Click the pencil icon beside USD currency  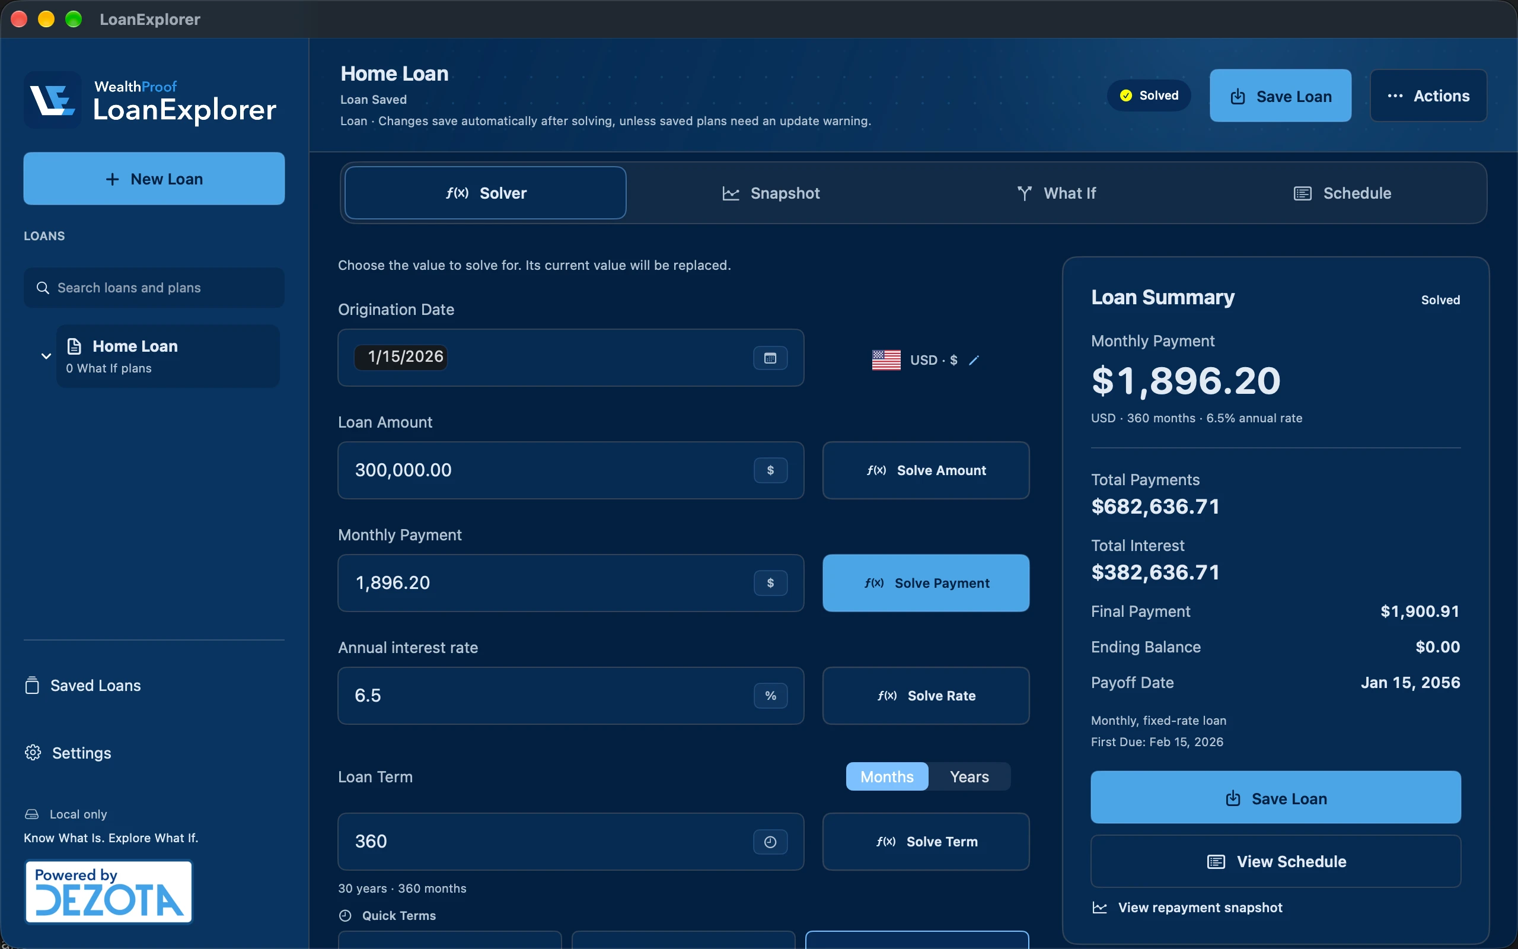tap(974, 360)
